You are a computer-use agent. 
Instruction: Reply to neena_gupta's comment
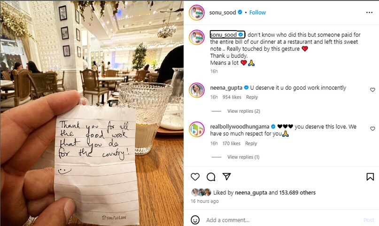(252, 97)
